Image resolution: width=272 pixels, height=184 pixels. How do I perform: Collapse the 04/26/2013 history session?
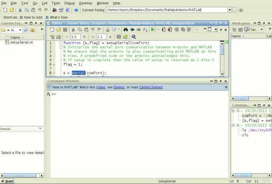[x=233, y=111]
